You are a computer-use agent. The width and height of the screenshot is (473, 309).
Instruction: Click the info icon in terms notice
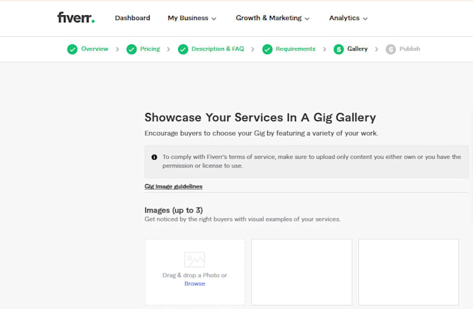[x=154, y=157]
